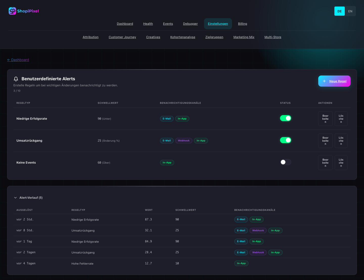364x280 pixels.
Task: Delete the Umsatzrückgang rule
Action: click(341, 141)
